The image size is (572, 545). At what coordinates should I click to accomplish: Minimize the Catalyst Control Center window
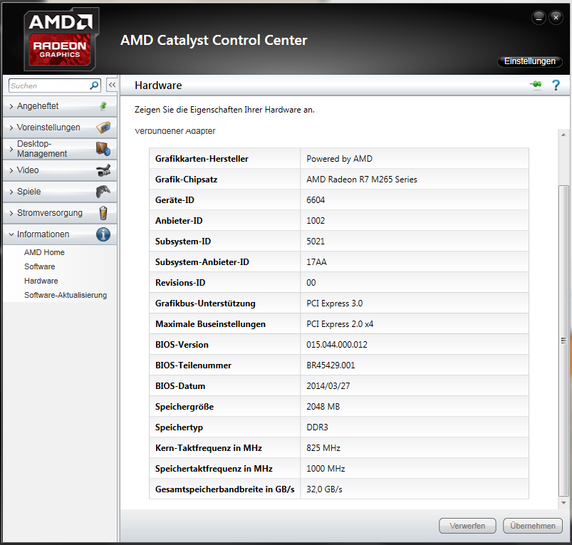pos(539,18)
